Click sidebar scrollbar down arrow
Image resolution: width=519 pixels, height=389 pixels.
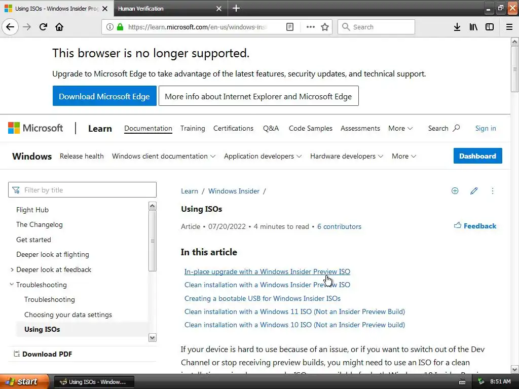[x=152, y=338]
